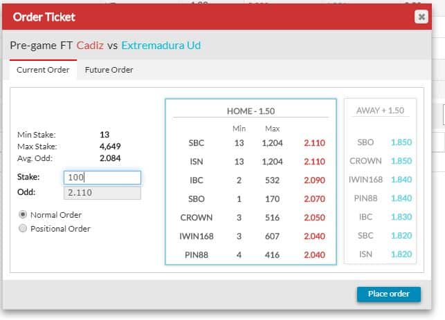This screenshot has height=320, width=445.
Task: Select the Positional Order radio button
Action: 23,228
